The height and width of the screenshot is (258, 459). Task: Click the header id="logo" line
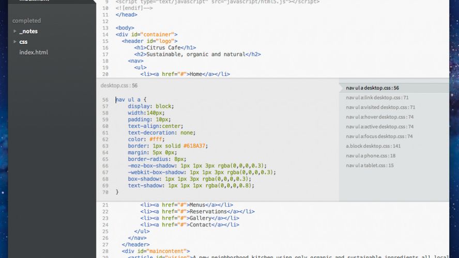(x=149, y=41)
